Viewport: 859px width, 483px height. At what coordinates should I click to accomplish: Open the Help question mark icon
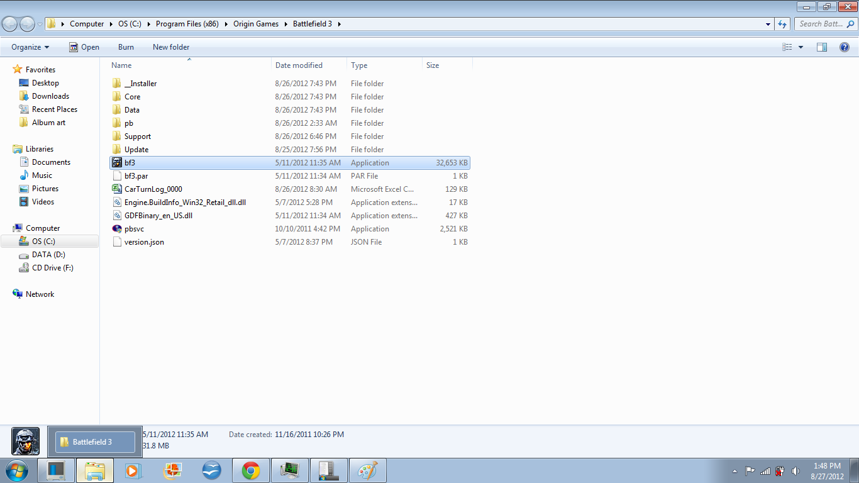pos(845,47)
